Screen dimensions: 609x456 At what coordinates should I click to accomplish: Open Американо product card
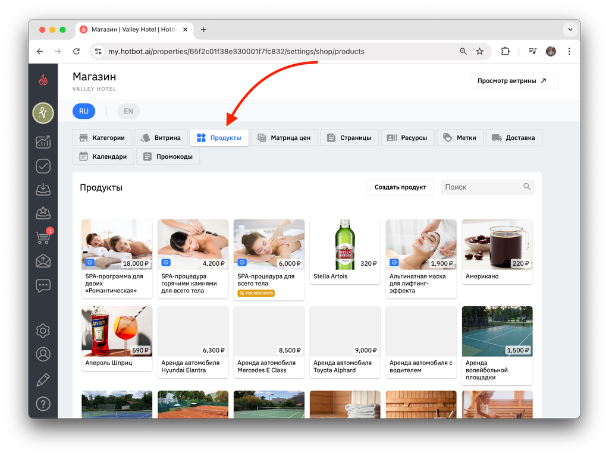coord(497,251)
